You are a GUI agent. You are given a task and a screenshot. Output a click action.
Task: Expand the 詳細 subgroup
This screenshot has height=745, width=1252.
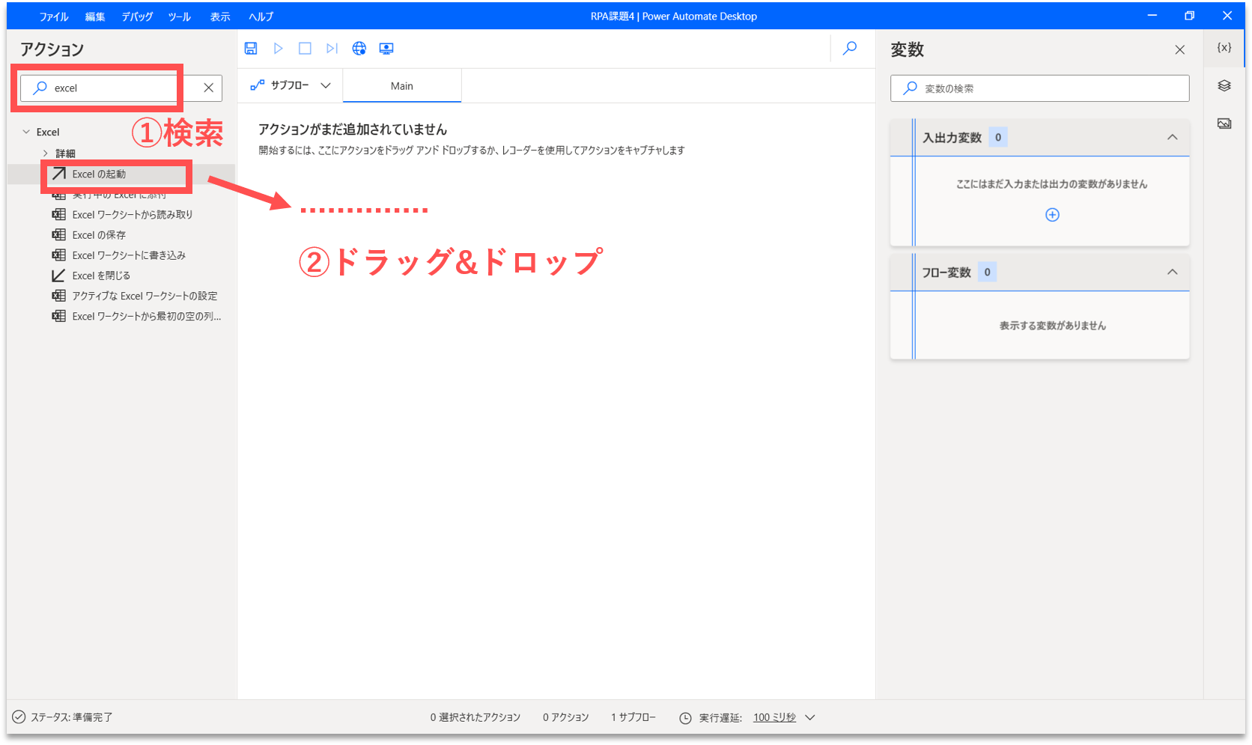46,153
